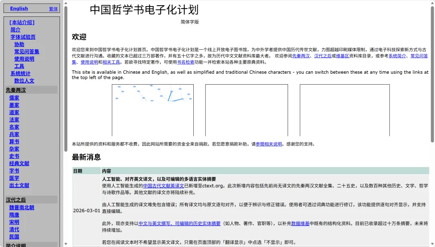Open the 名家 category
The width and height of the screenshot is (435, 247).
coord(14,127)
